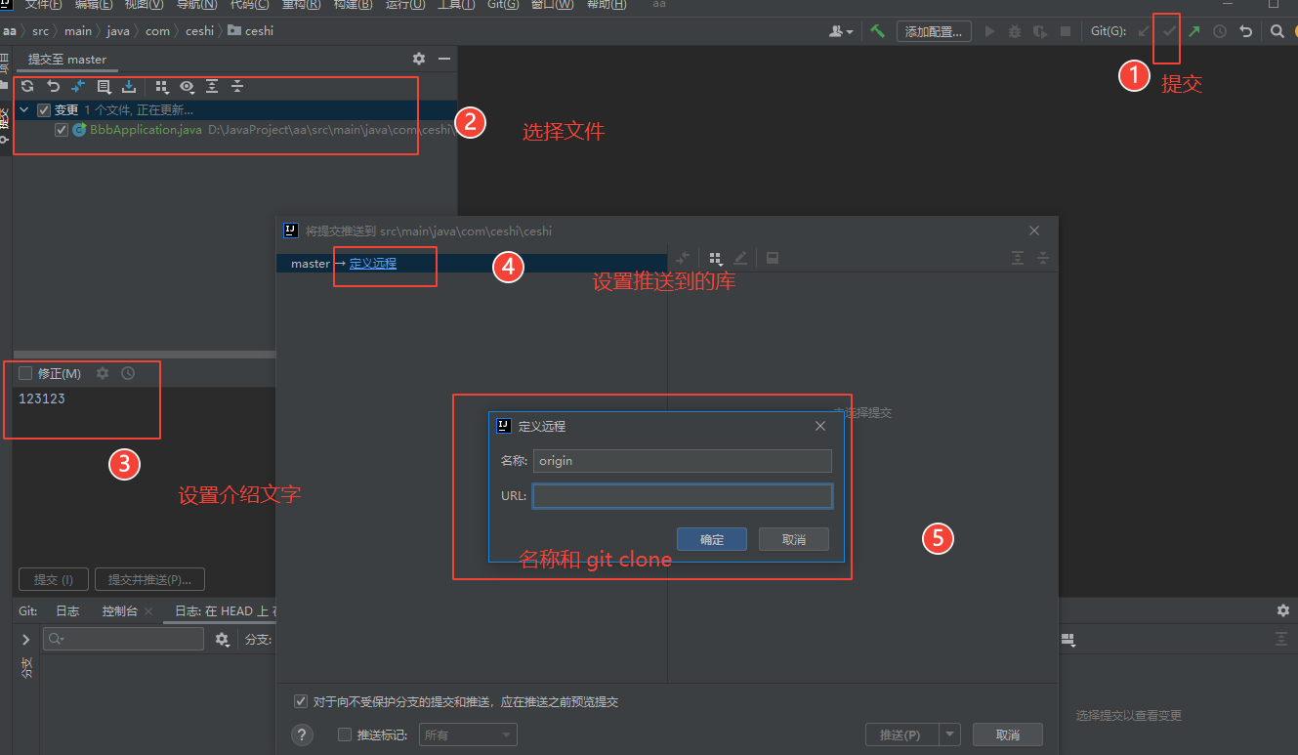Click the 提交并推送(P)... button
This screenshot has width=1298, height=755.
pos(149,579)
